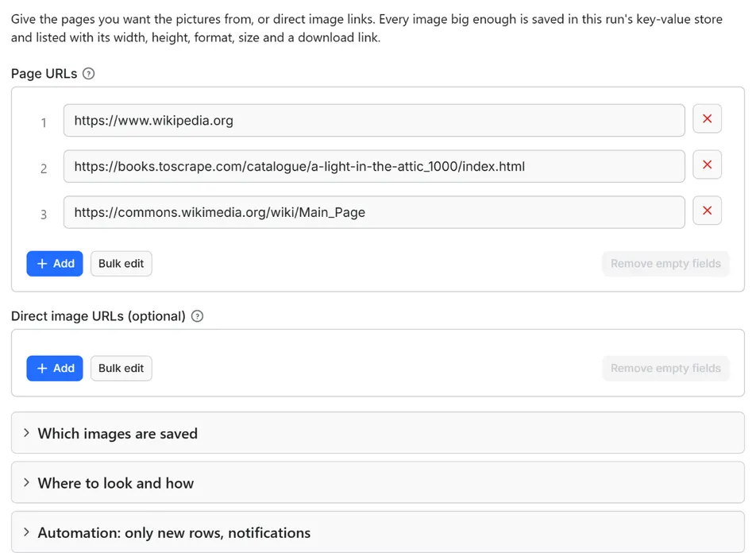
Task: Select row number 2 in Page URLs
Action: pyautogui.click(x=44, y=168)
